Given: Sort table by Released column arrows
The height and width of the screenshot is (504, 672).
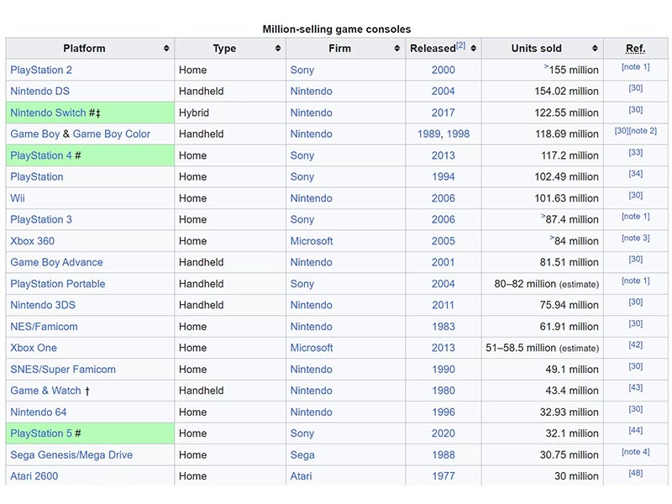Looking at the screenshot, I should [x=473, y=49].
